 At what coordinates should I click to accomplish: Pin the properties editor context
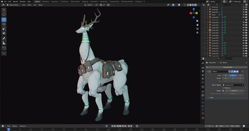(x=246, y=63)
